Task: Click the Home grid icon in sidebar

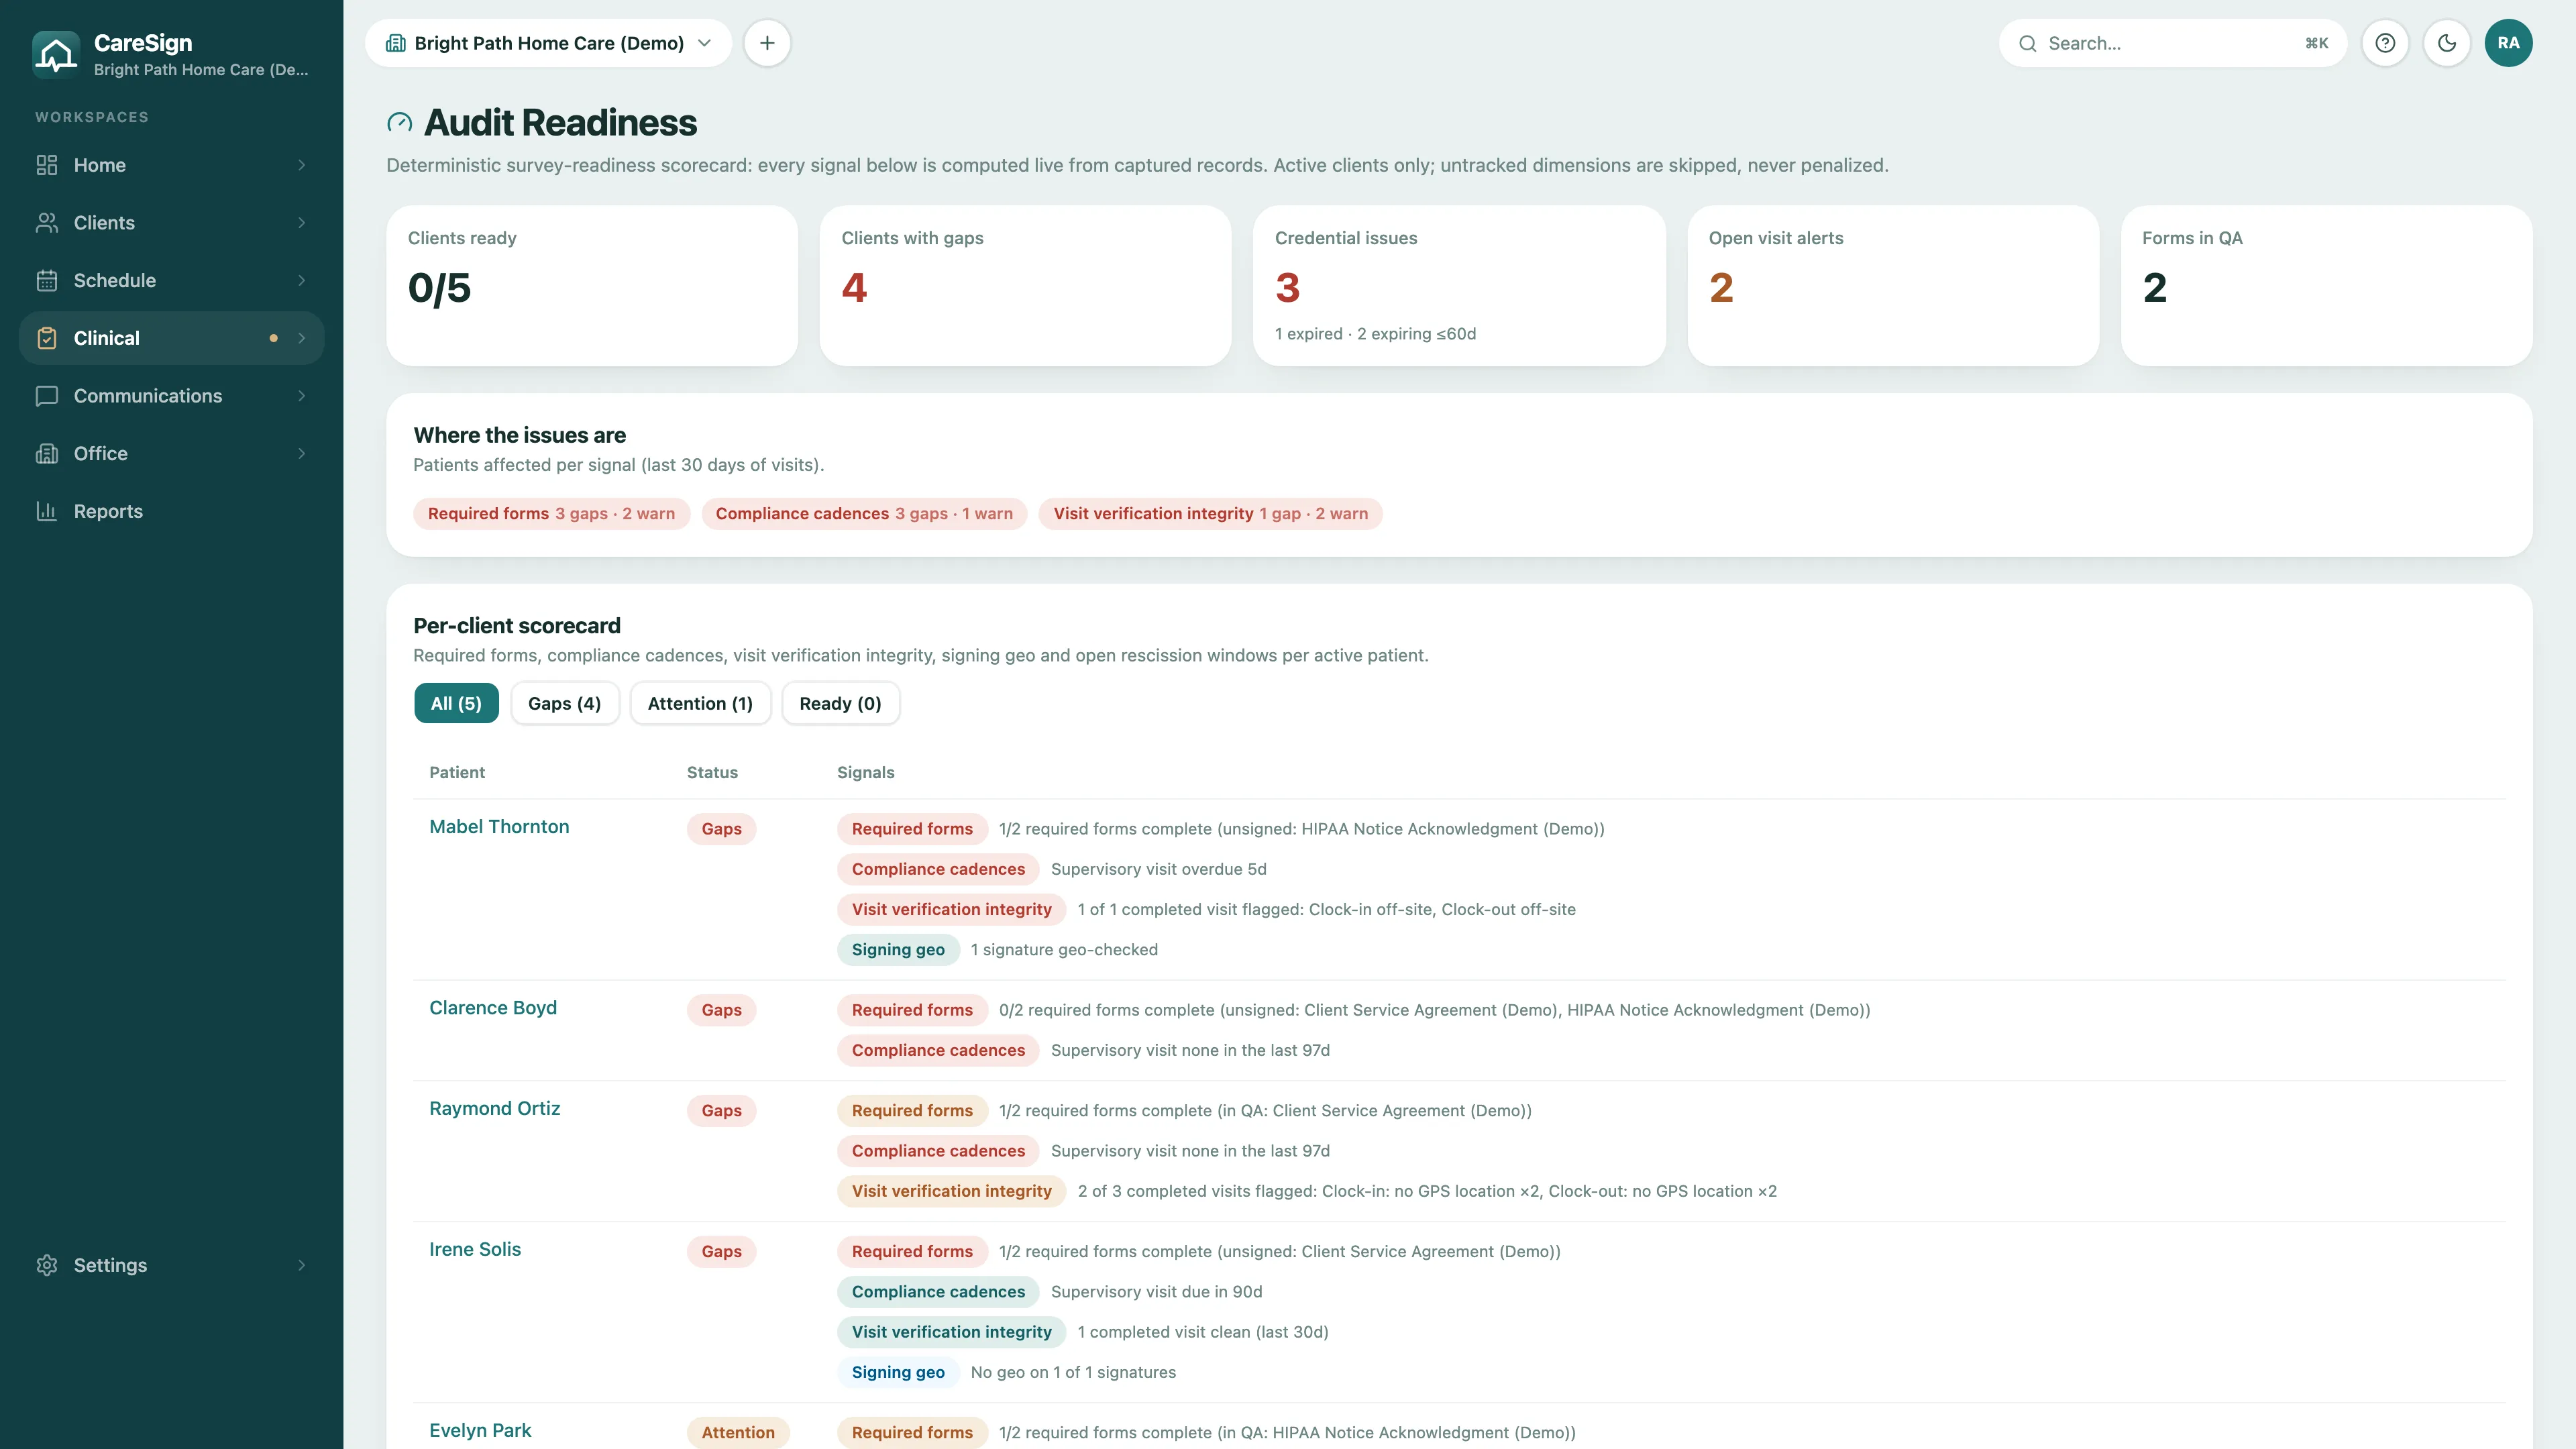Action: 47,165
